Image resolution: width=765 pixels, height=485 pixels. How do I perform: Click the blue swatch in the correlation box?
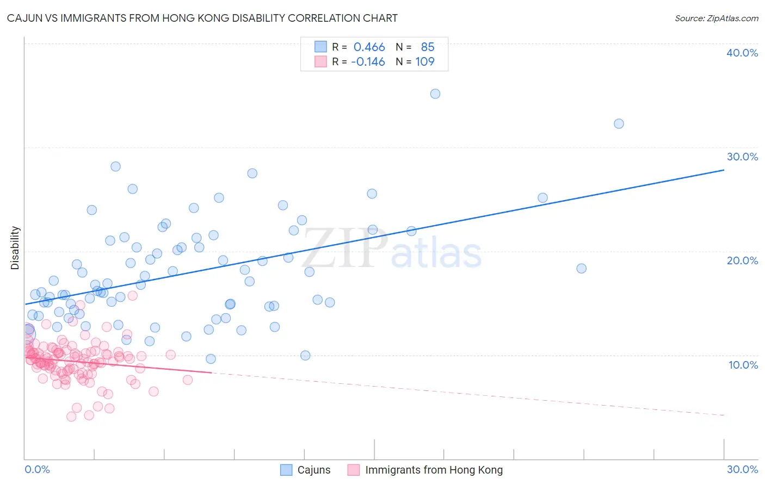[x=320, y=47]
